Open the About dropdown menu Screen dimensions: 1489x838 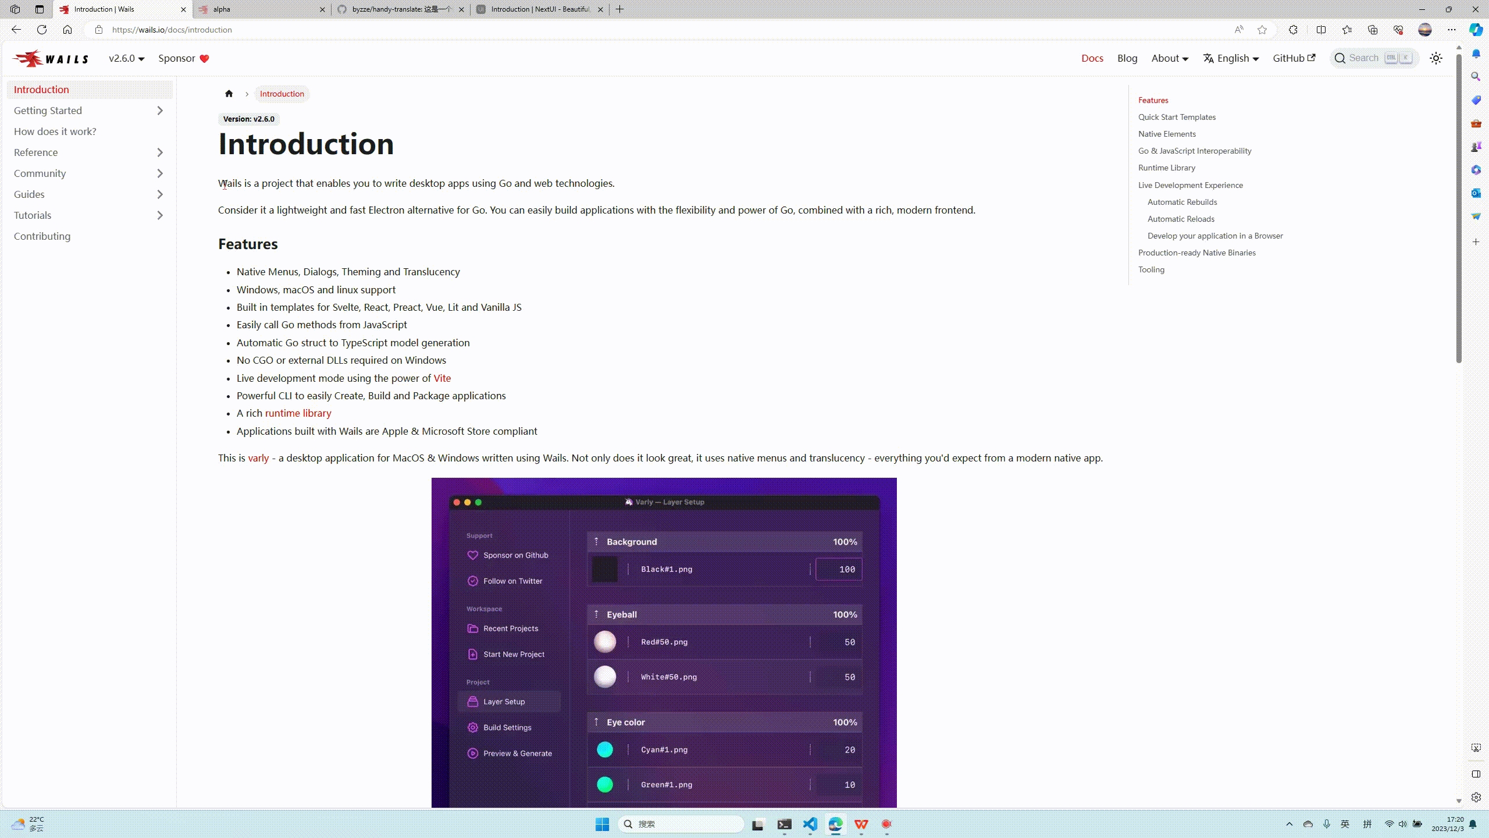click(x=1170, y=58)
